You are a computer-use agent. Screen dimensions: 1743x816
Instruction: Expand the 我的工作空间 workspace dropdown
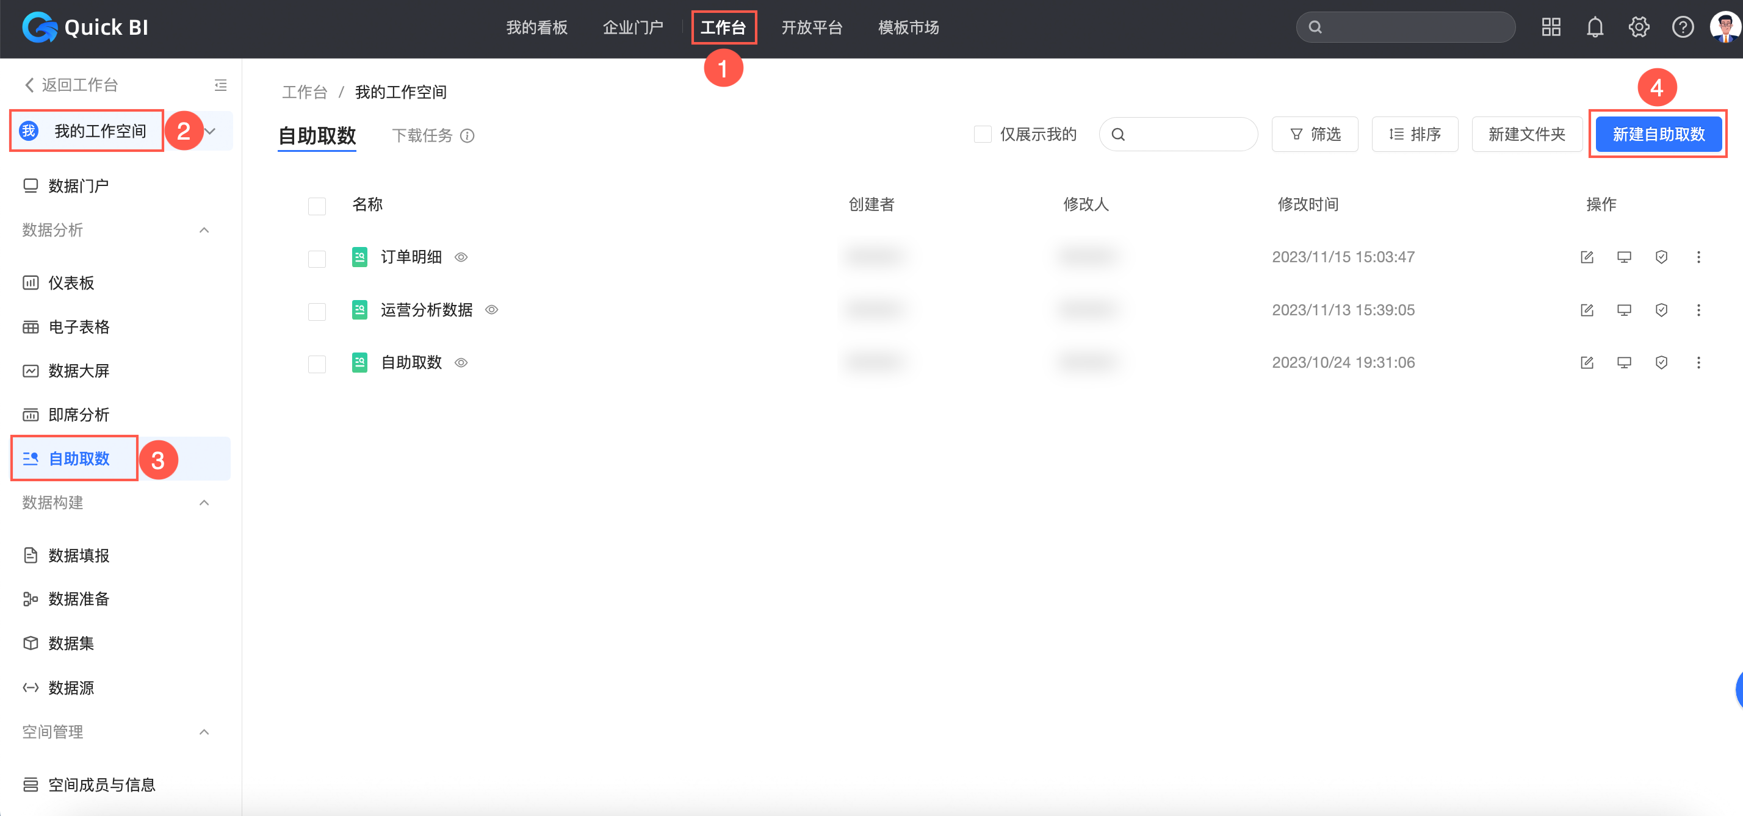point(211,131)
